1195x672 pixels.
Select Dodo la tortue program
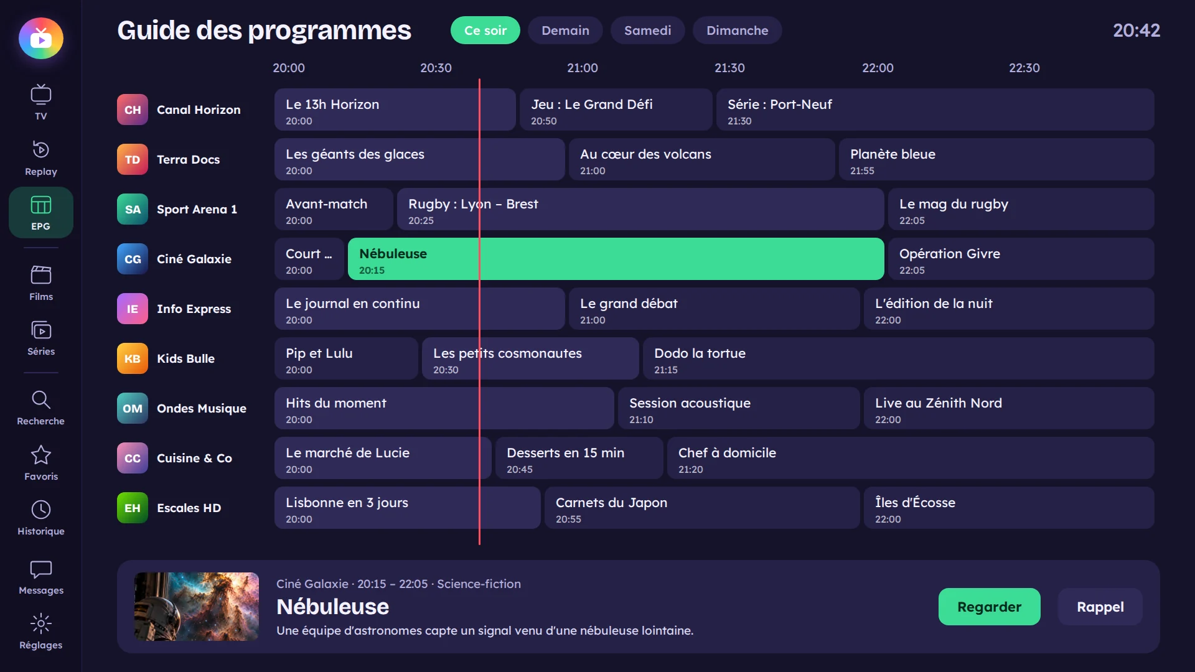click(898, 358)
